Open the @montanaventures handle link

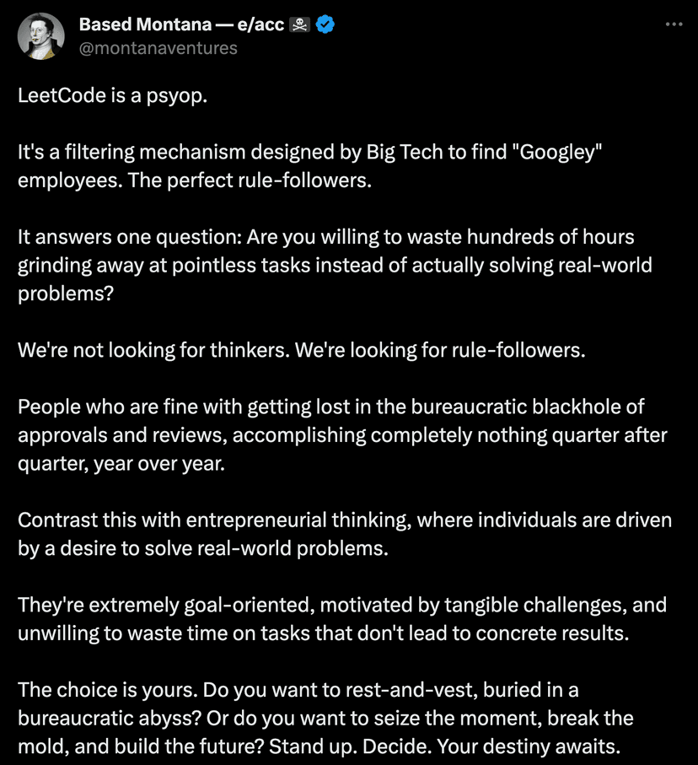[x=158, y=48]
